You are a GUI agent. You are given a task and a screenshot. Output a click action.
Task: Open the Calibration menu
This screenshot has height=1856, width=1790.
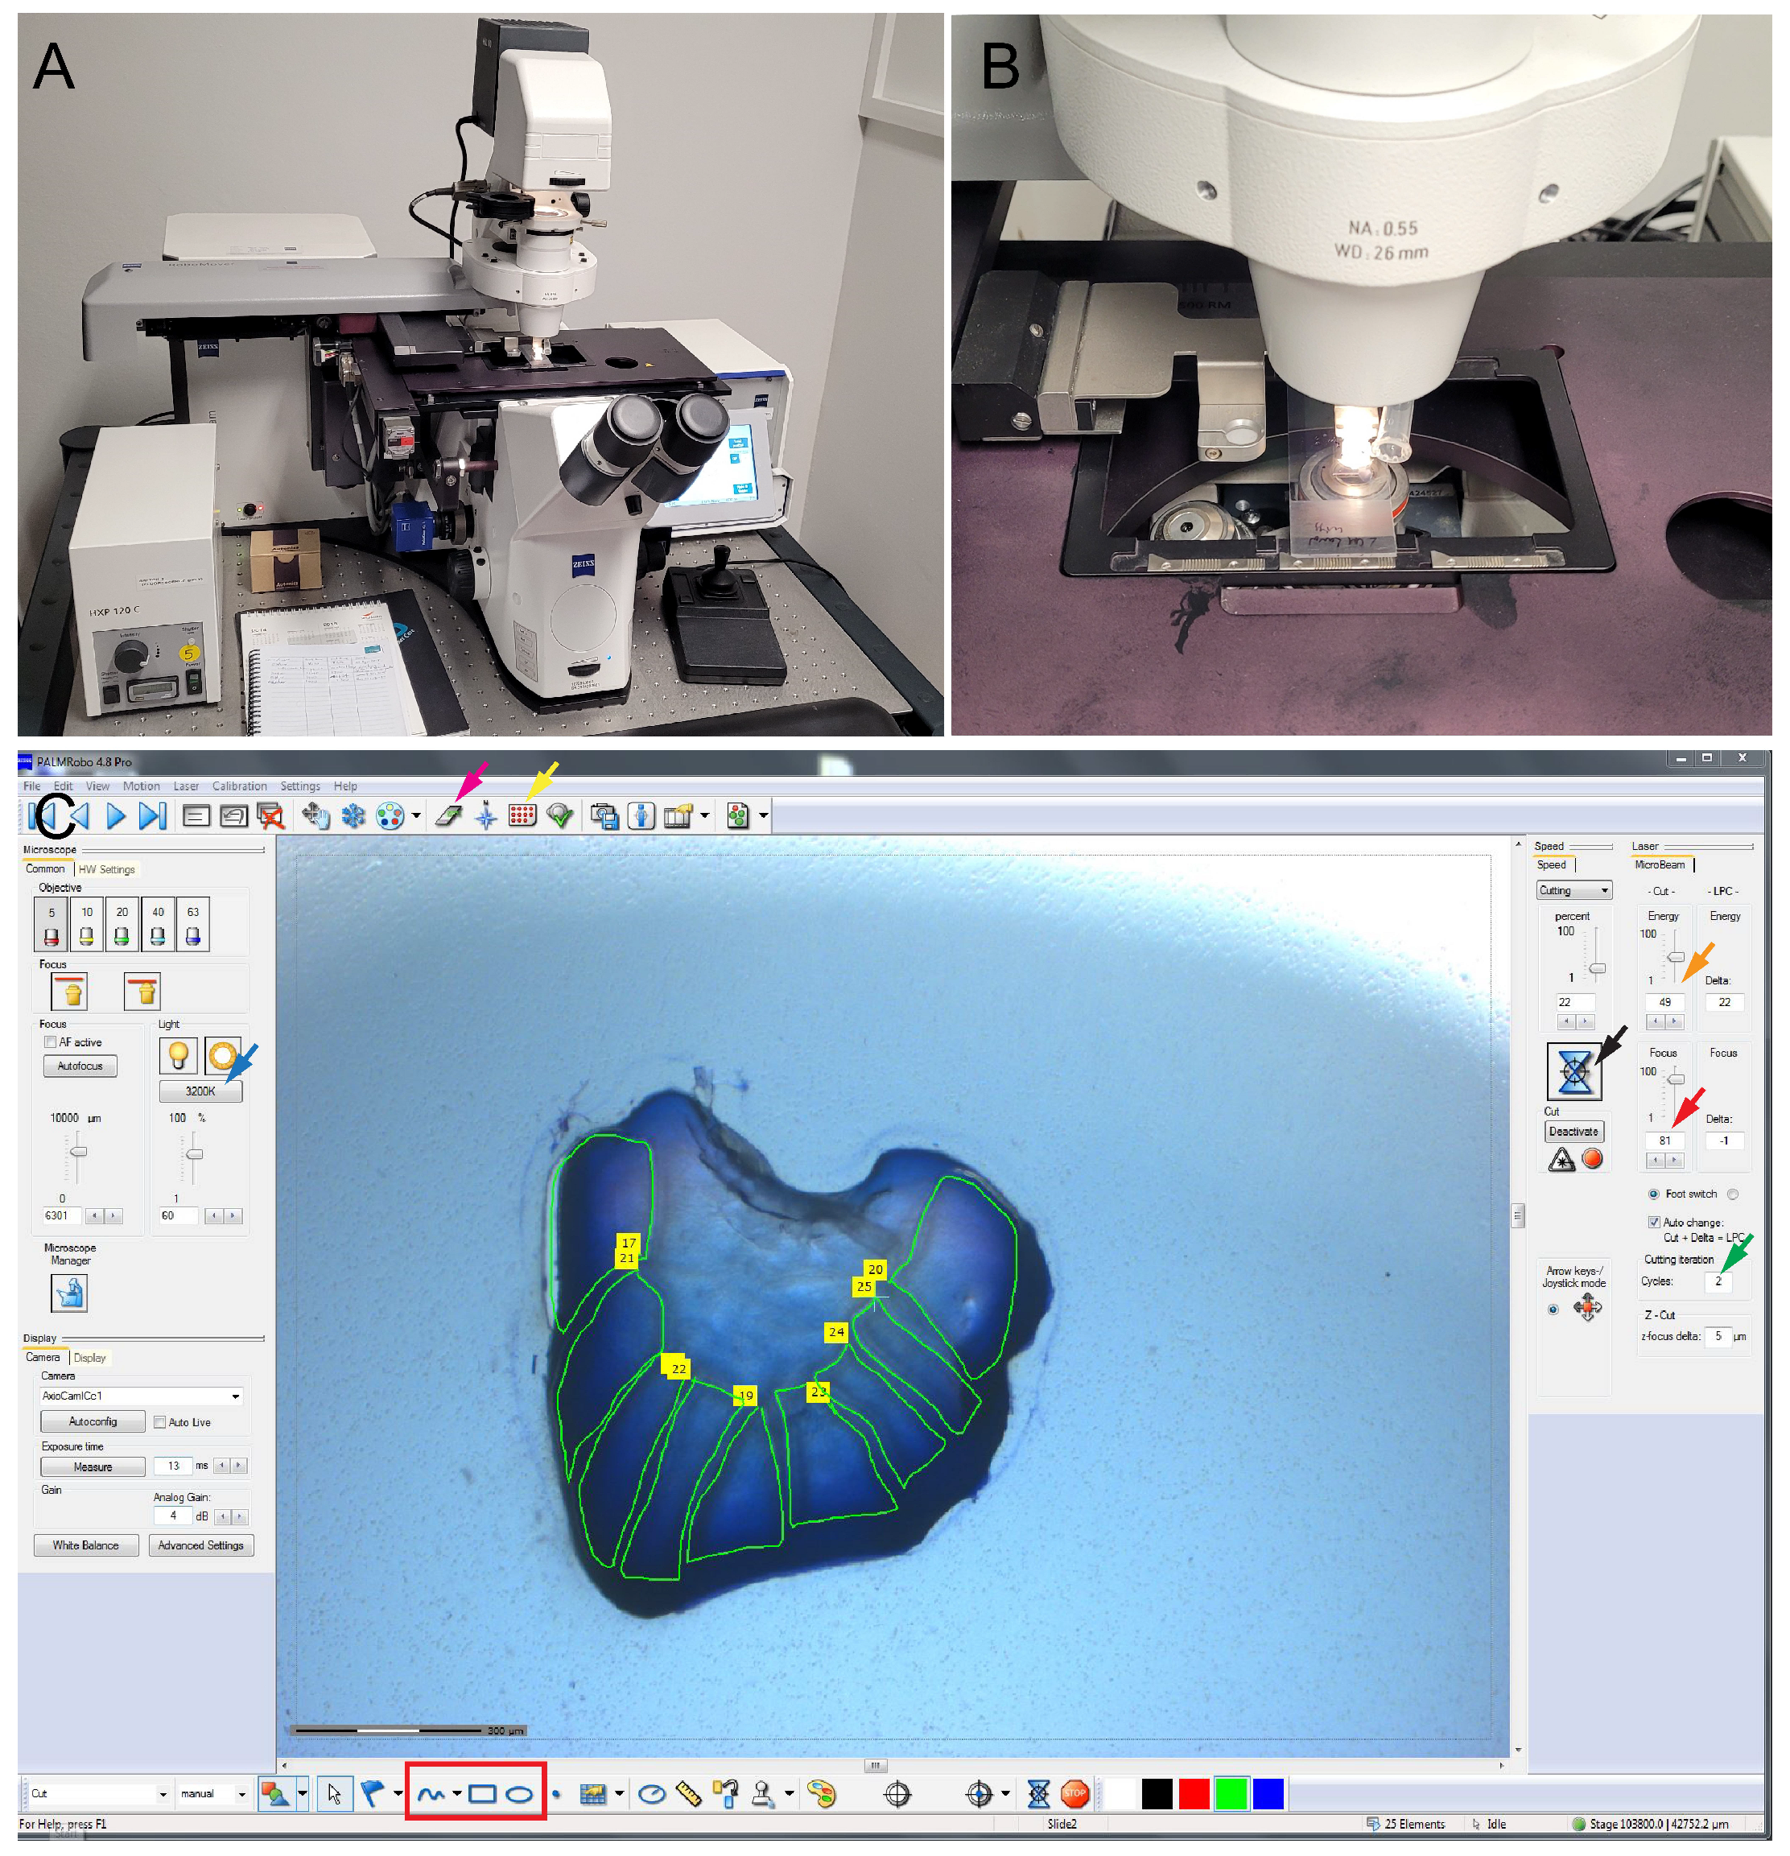point(239,786)
